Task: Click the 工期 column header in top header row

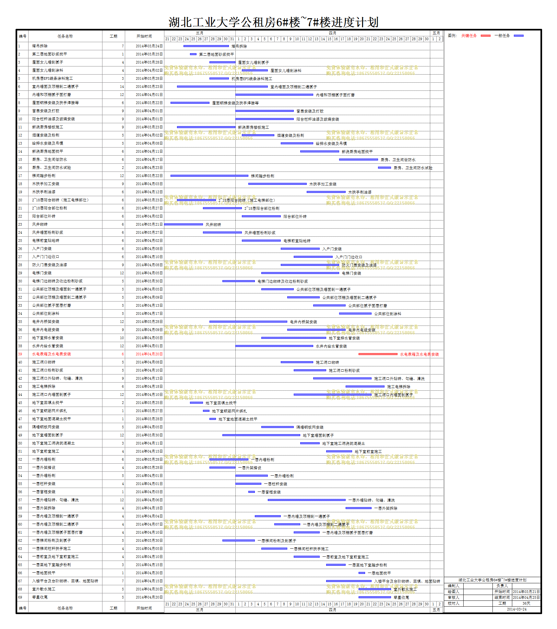Action: (113, 36)
